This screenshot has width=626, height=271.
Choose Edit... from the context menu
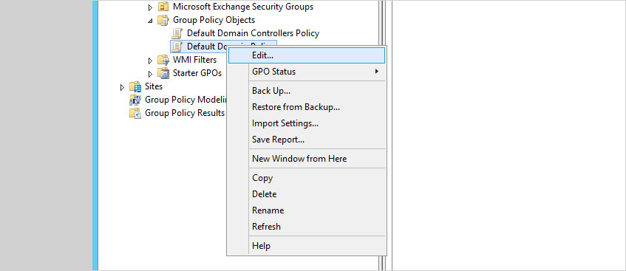(306, 55)
